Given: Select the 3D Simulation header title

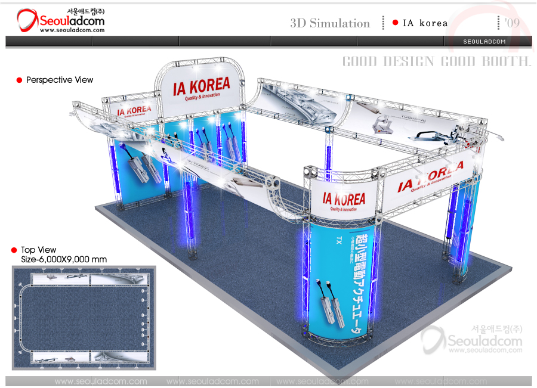Looking at the screenshot, I should (330, 23).
